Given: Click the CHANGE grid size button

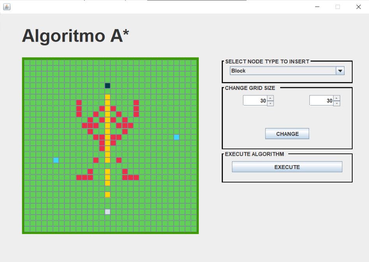Looking at the screenshot, I should (x=287, y=134).
